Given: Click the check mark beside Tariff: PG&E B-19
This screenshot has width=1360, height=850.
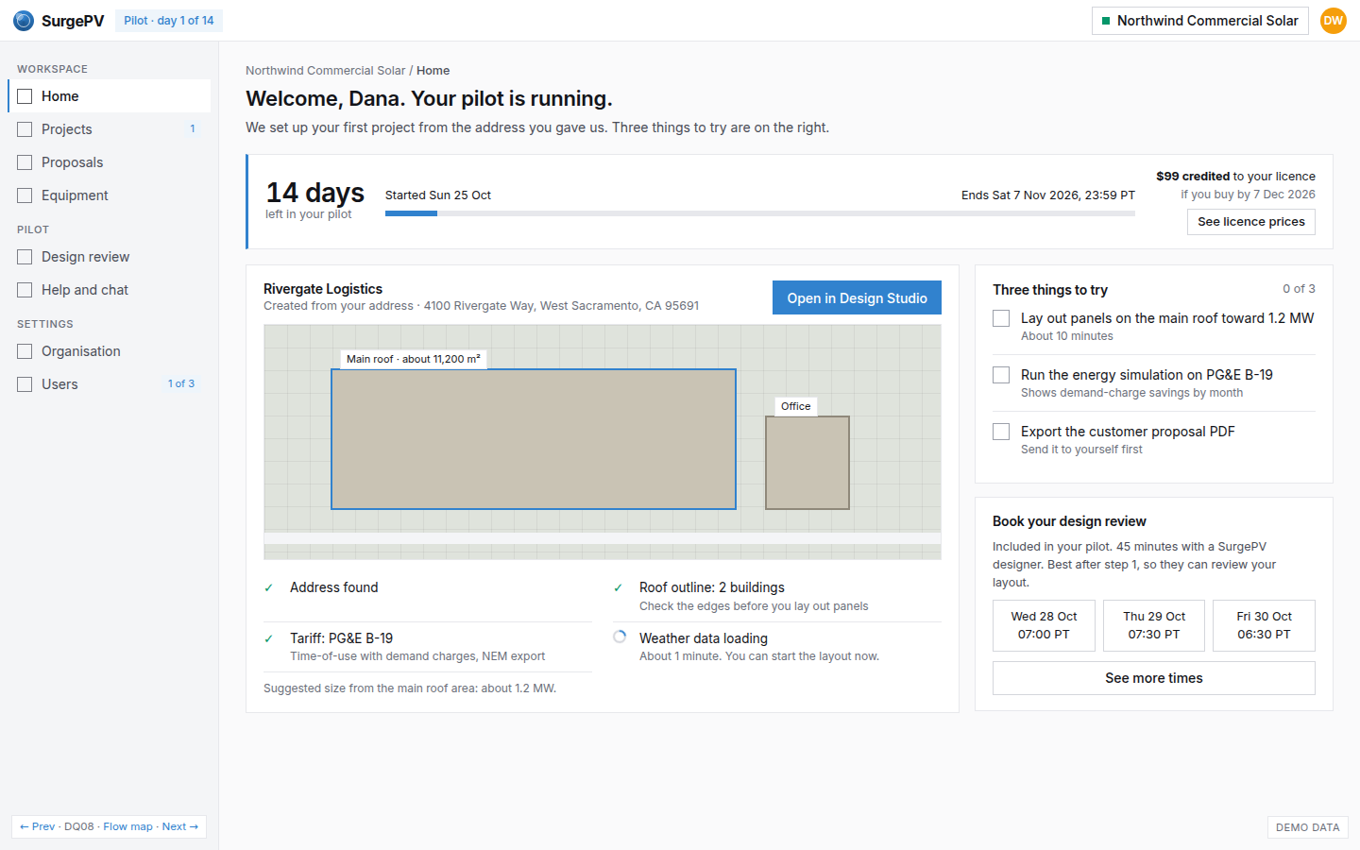Looking at the screenshot, I should point(269,638).
